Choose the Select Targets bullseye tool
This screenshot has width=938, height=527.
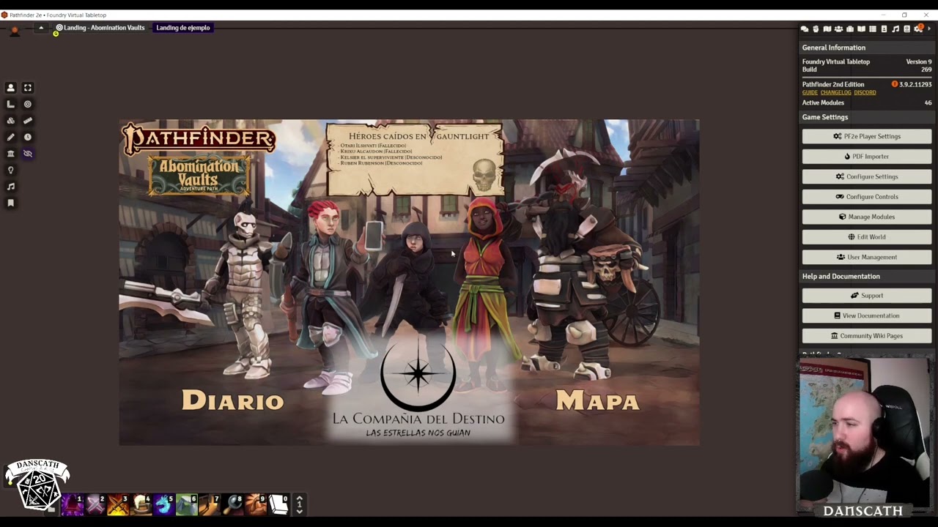(28, 104)
